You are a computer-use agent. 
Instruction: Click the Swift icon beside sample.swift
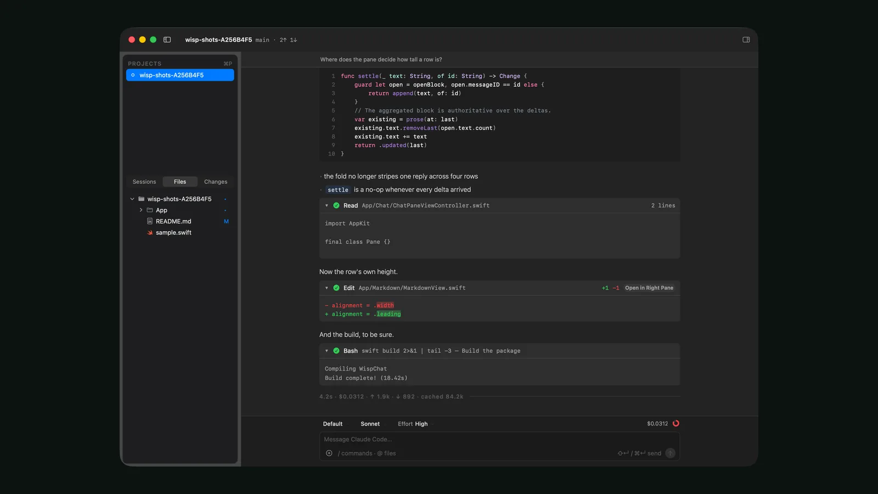150,233
